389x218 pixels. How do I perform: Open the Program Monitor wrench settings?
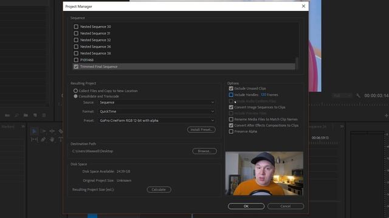tap(358, 96)
